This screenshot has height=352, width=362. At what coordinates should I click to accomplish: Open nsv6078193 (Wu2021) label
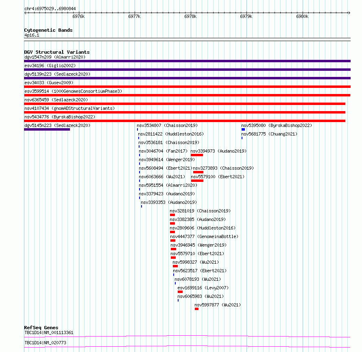point(198,279)
